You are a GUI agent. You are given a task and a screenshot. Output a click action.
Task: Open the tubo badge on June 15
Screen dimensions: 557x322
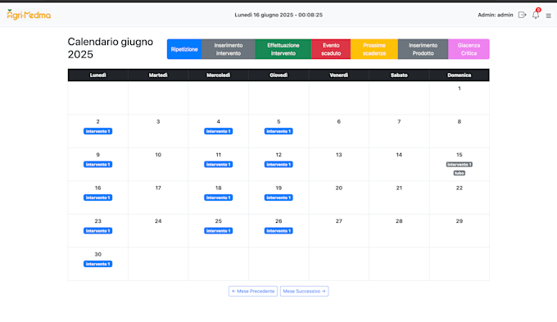(460, 173)
